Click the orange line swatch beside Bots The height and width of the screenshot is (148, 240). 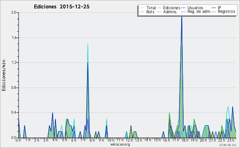[x=142, y=12]
